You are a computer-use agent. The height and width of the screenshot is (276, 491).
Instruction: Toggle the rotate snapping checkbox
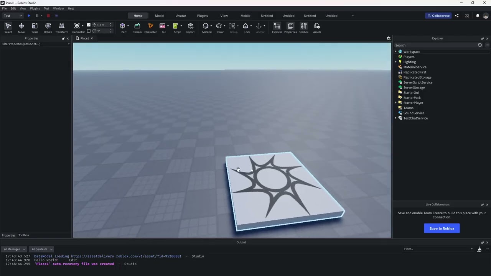tap(89, 31)
